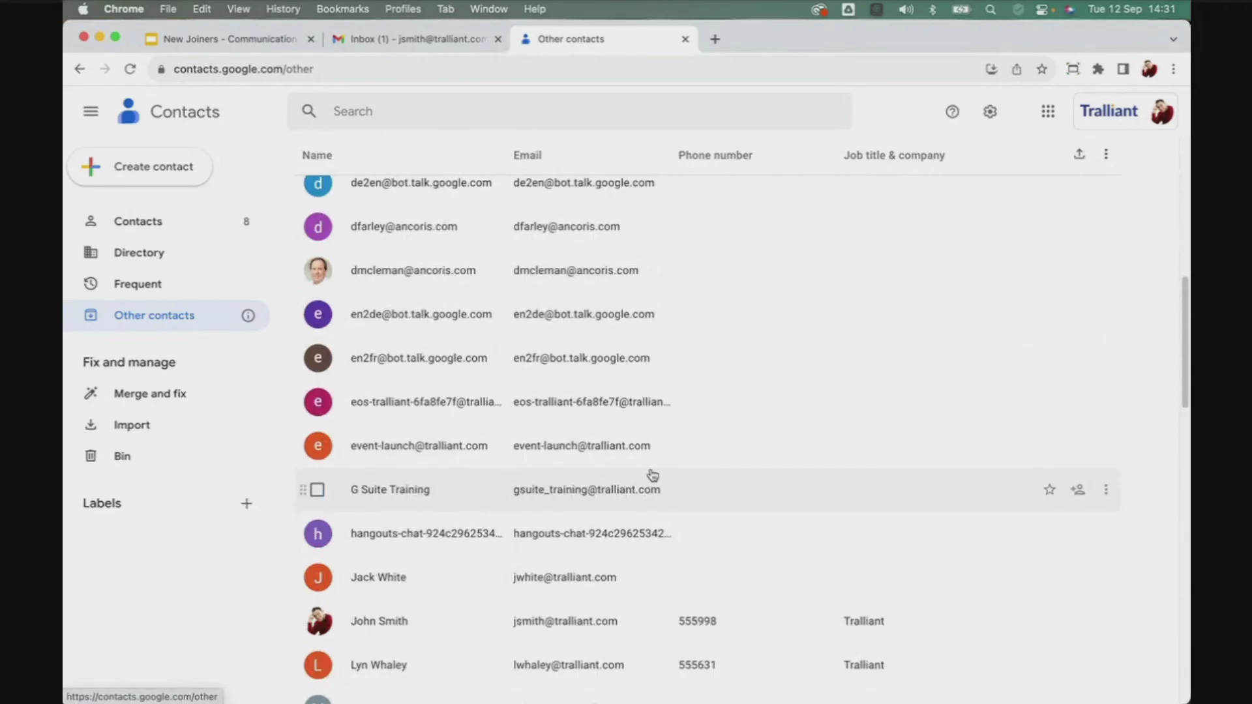
Task: Open a new browser tab
Action: [x=715, y=39]
